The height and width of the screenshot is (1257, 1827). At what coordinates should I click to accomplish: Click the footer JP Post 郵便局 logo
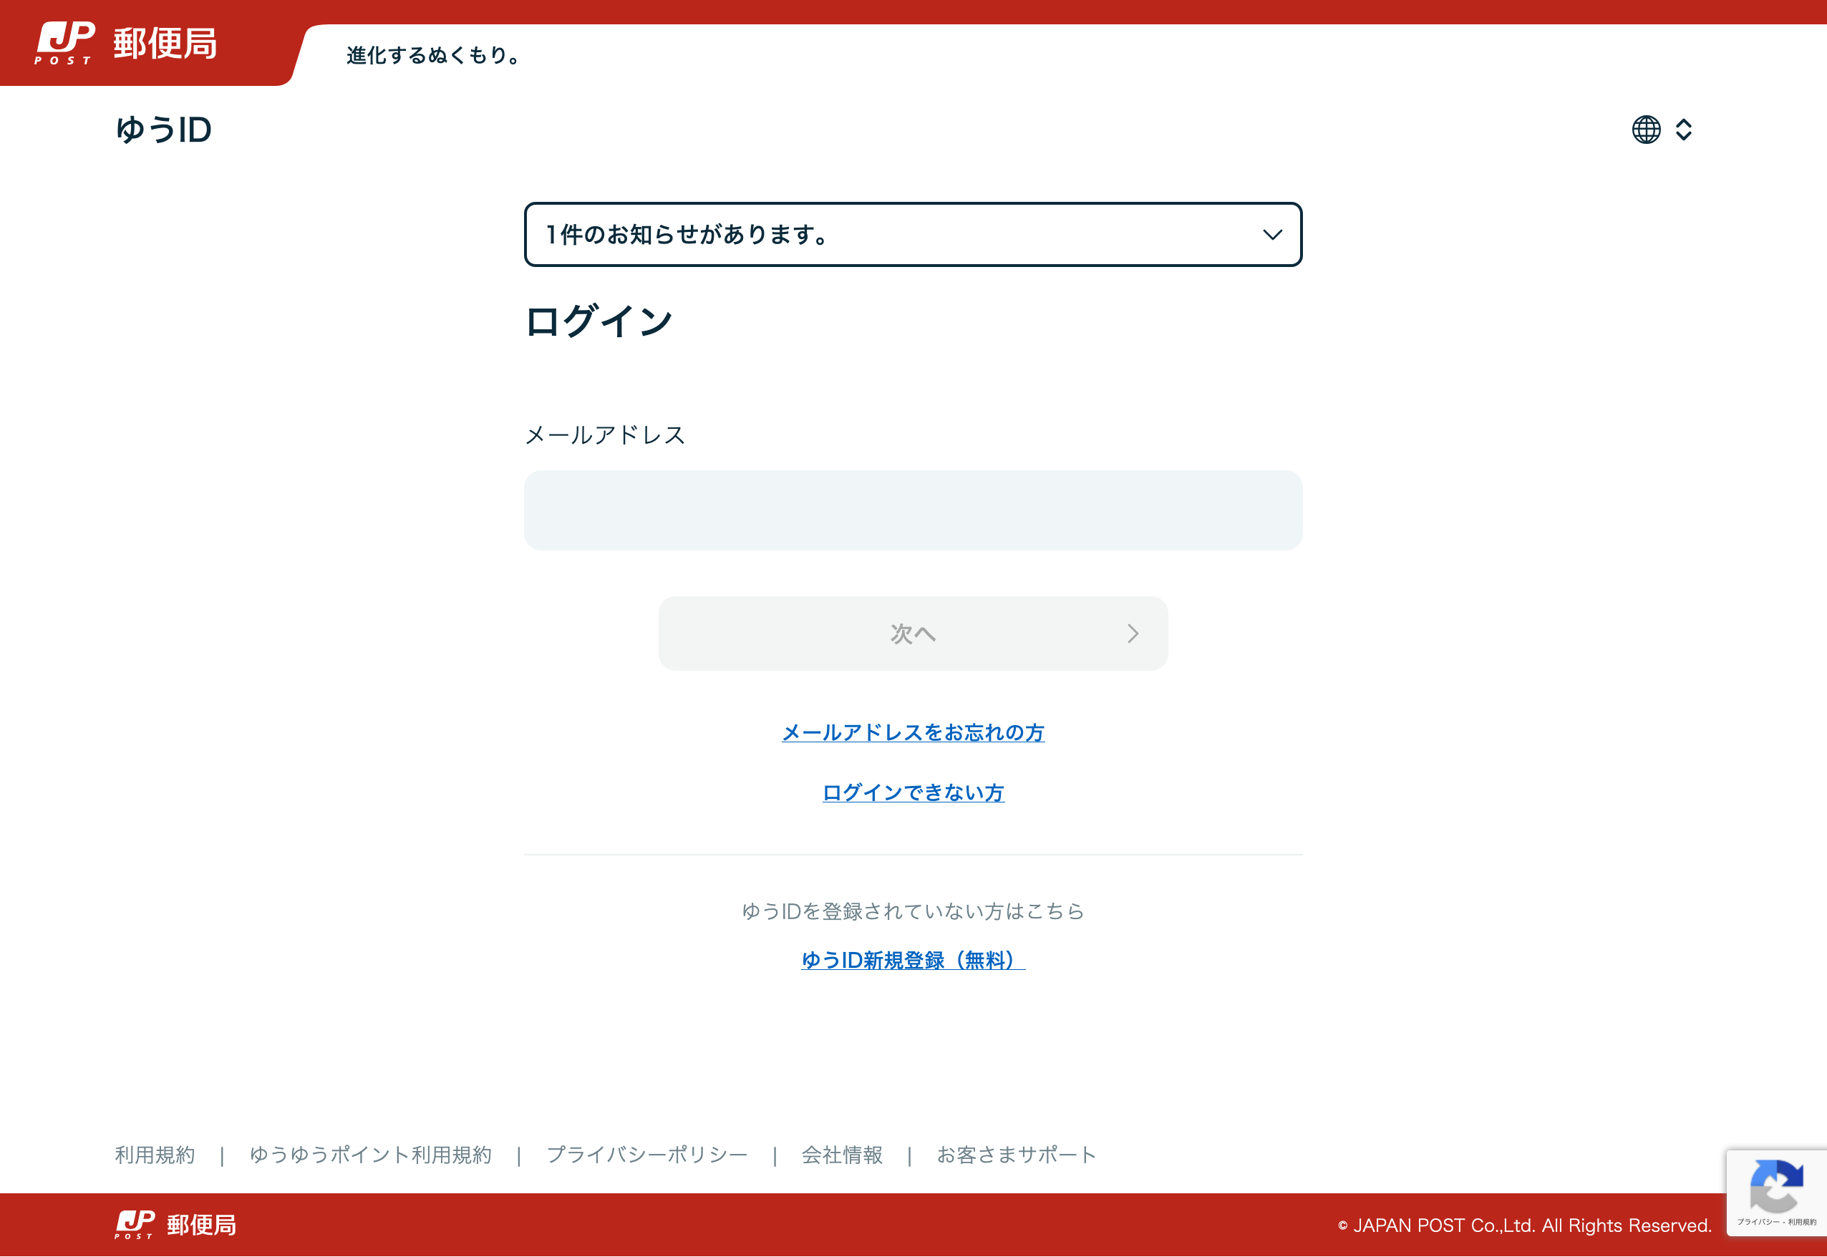click(x=175, y=1225)
